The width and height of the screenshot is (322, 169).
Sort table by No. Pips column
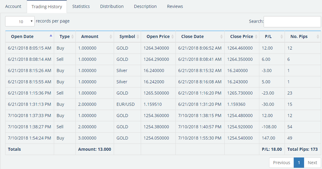(303, 36)
